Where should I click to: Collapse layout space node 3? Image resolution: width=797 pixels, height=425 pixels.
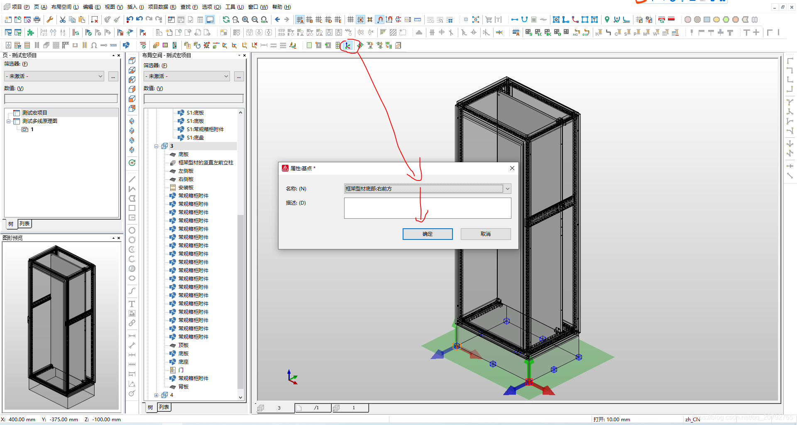tap(156, 146)
